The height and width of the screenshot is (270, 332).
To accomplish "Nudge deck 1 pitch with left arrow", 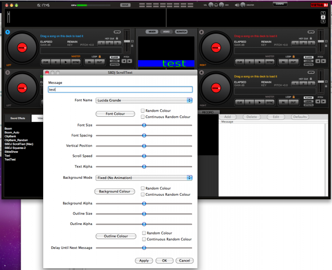I will [124, 61].
